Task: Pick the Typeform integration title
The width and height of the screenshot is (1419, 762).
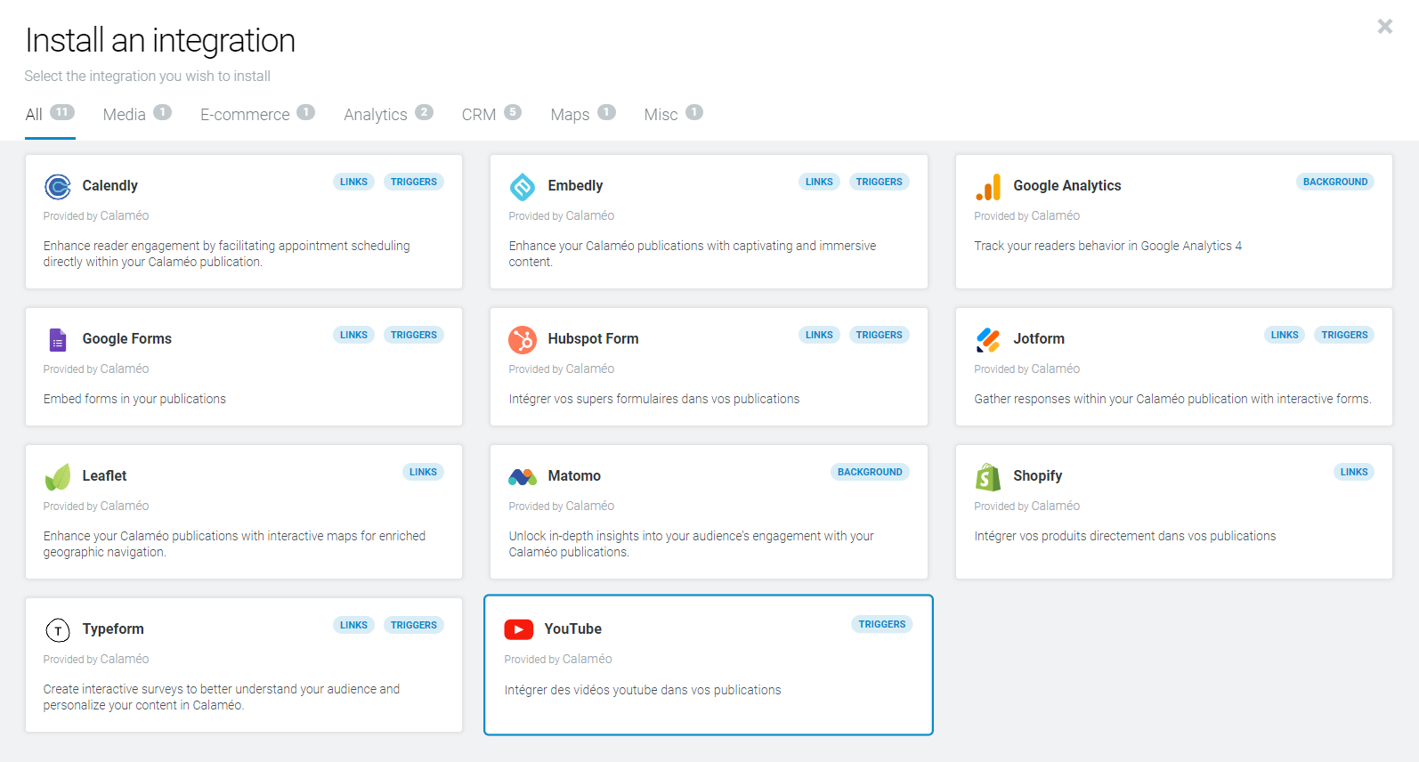Action: pyautogui.click(x=113, y=628)
